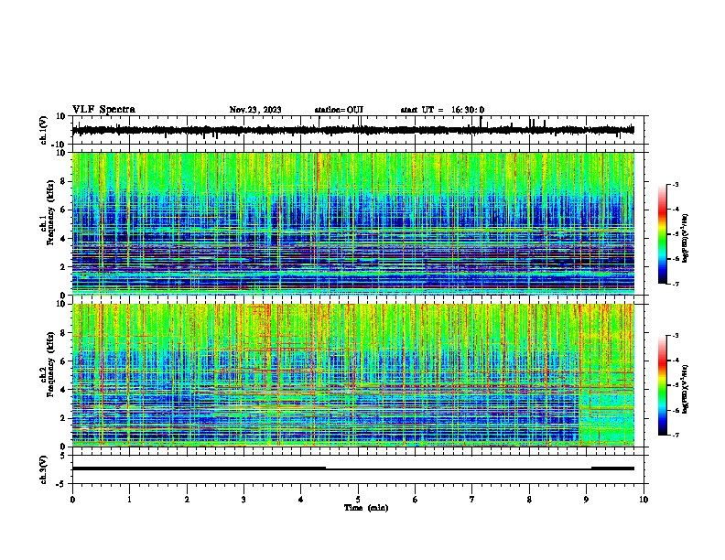Click the "-7" label on ch.1 color scale
Image resolution: width=725 pixels, height=560 pixels.
(676, 284)
